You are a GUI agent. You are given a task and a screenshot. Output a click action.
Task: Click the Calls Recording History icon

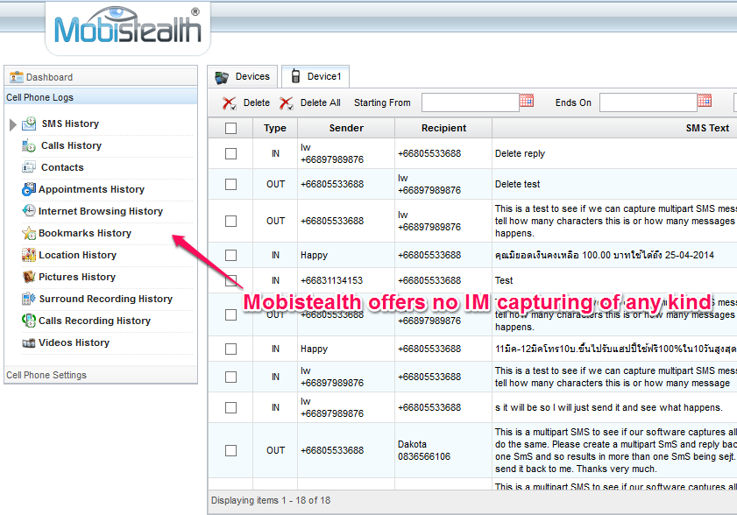pos(28,321)
